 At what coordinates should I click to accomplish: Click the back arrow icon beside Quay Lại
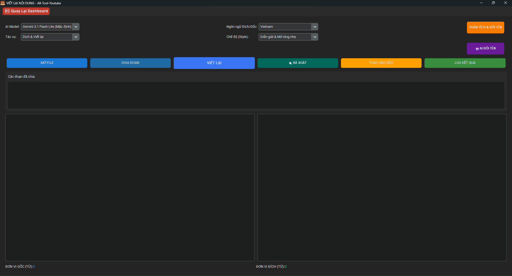click(x=7, y=11)
